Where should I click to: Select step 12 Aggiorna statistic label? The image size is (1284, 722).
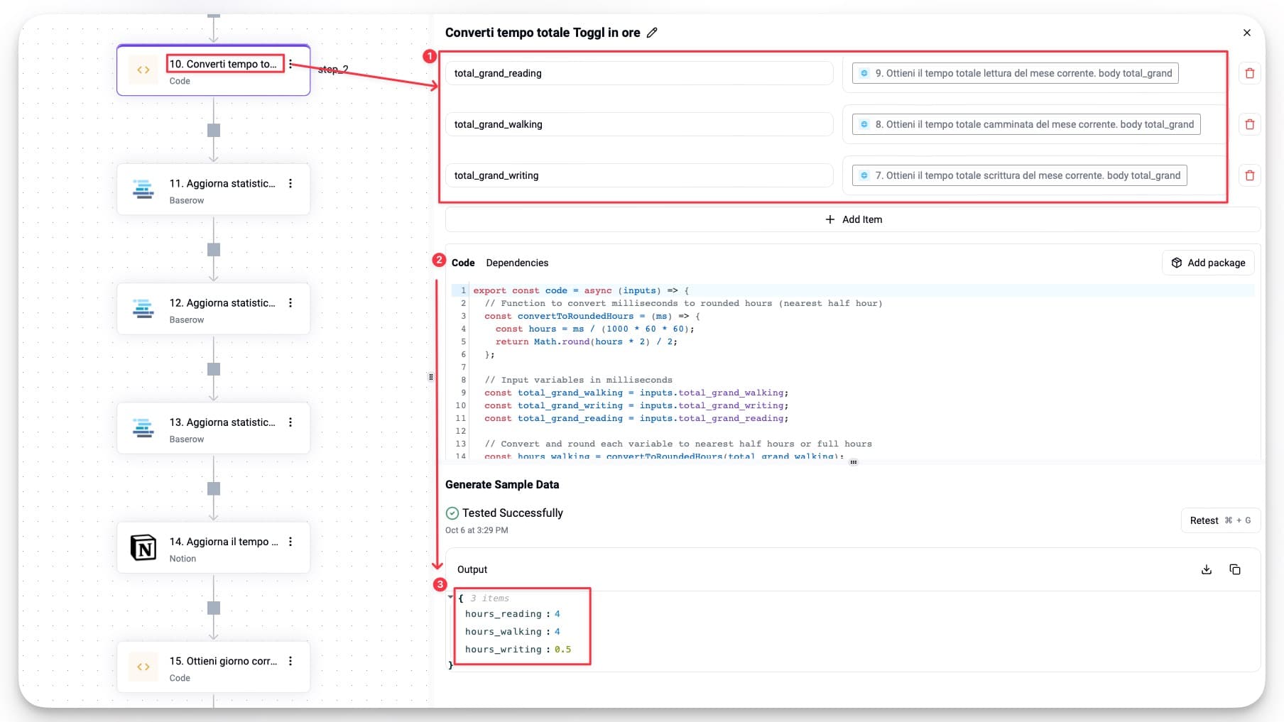tap(222, 302)
